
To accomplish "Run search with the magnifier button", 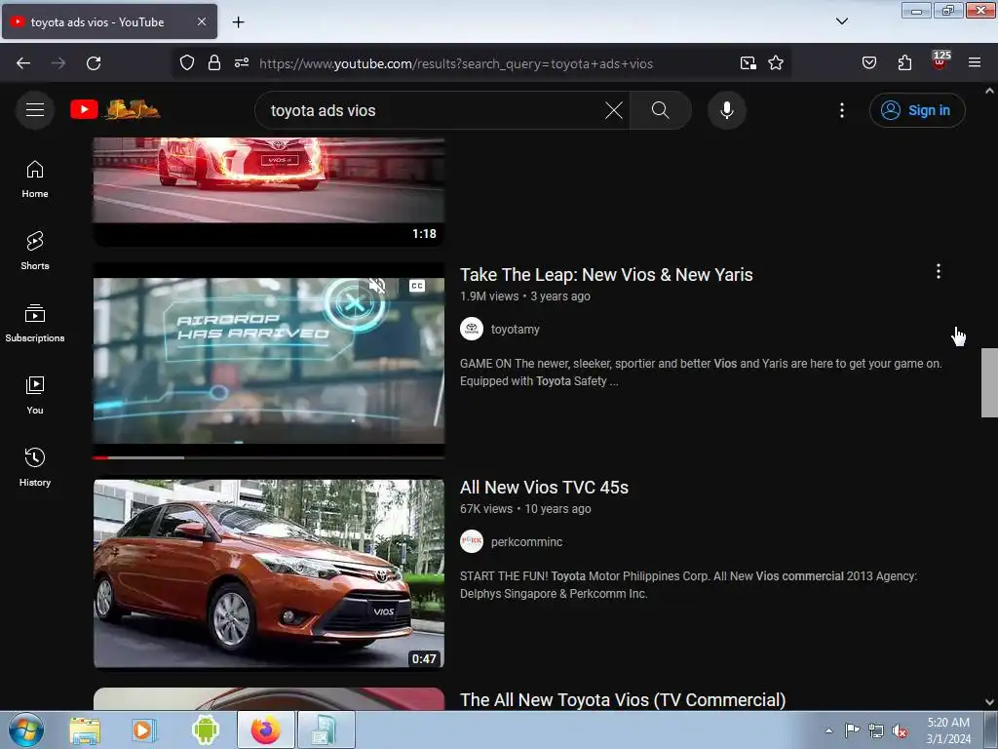I will click(x=660, y=110).
